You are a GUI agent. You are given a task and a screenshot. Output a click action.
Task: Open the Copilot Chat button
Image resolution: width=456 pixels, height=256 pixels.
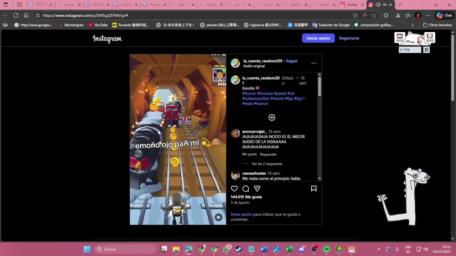(x=444, y=15)
